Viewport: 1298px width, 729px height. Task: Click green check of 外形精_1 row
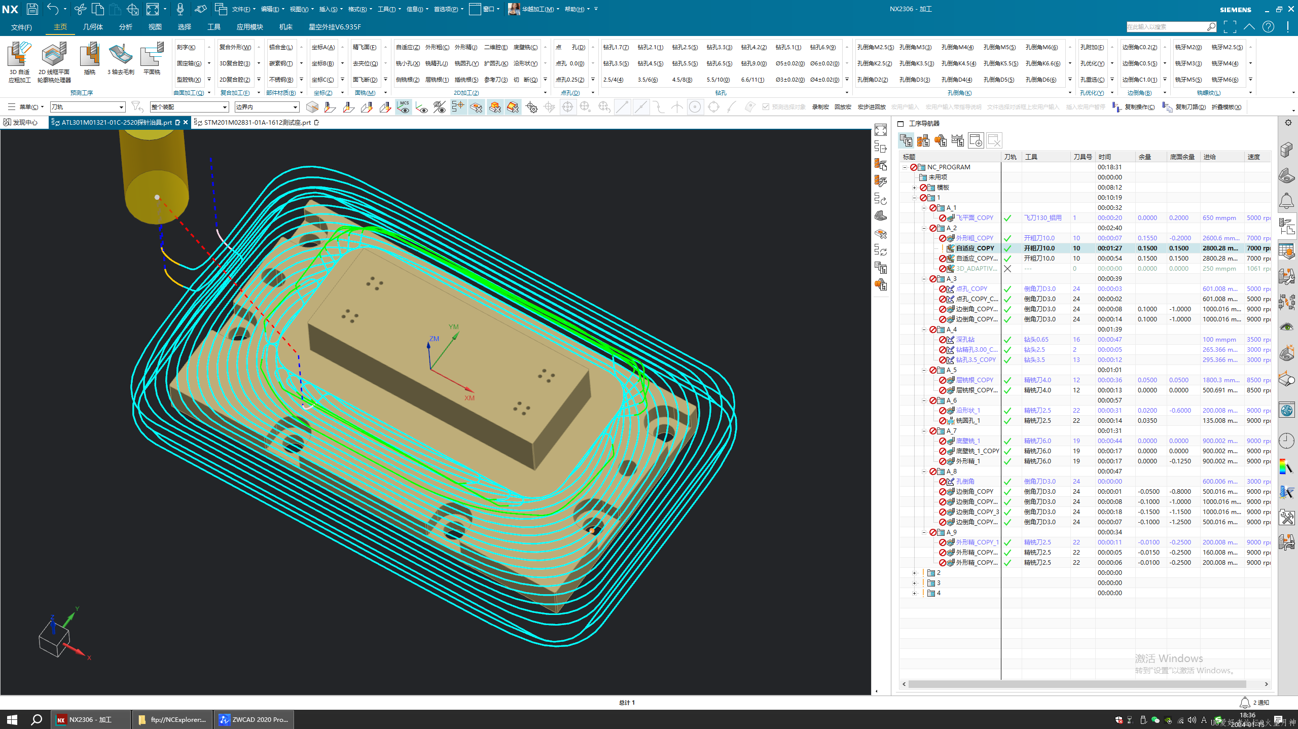(1007, 461)
